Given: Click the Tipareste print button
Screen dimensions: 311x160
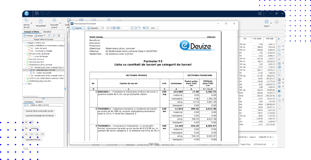Looking at the screenshot, I should [93, 28].
